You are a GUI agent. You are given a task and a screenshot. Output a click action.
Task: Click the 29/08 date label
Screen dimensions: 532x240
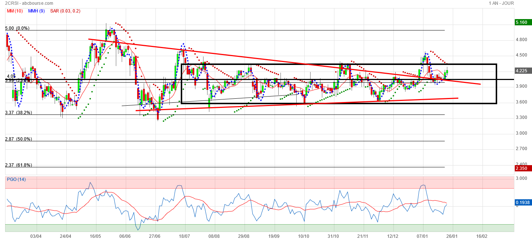(x=244, y=236)
